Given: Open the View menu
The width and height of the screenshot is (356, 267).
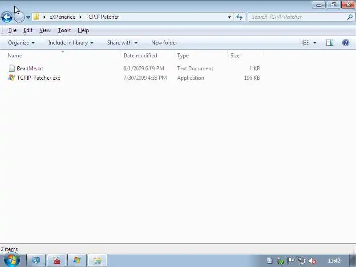Looking at the screenshot, I should click(45, 30).
